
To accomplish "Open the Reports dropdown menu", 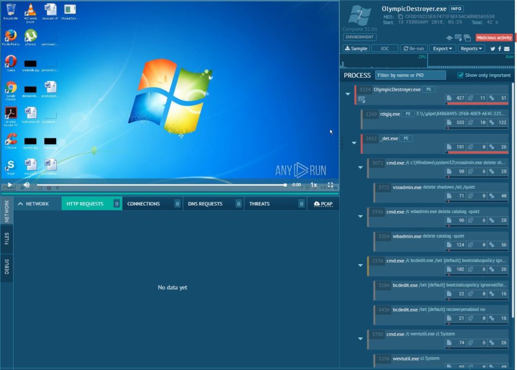I will [x=472, y=48].
